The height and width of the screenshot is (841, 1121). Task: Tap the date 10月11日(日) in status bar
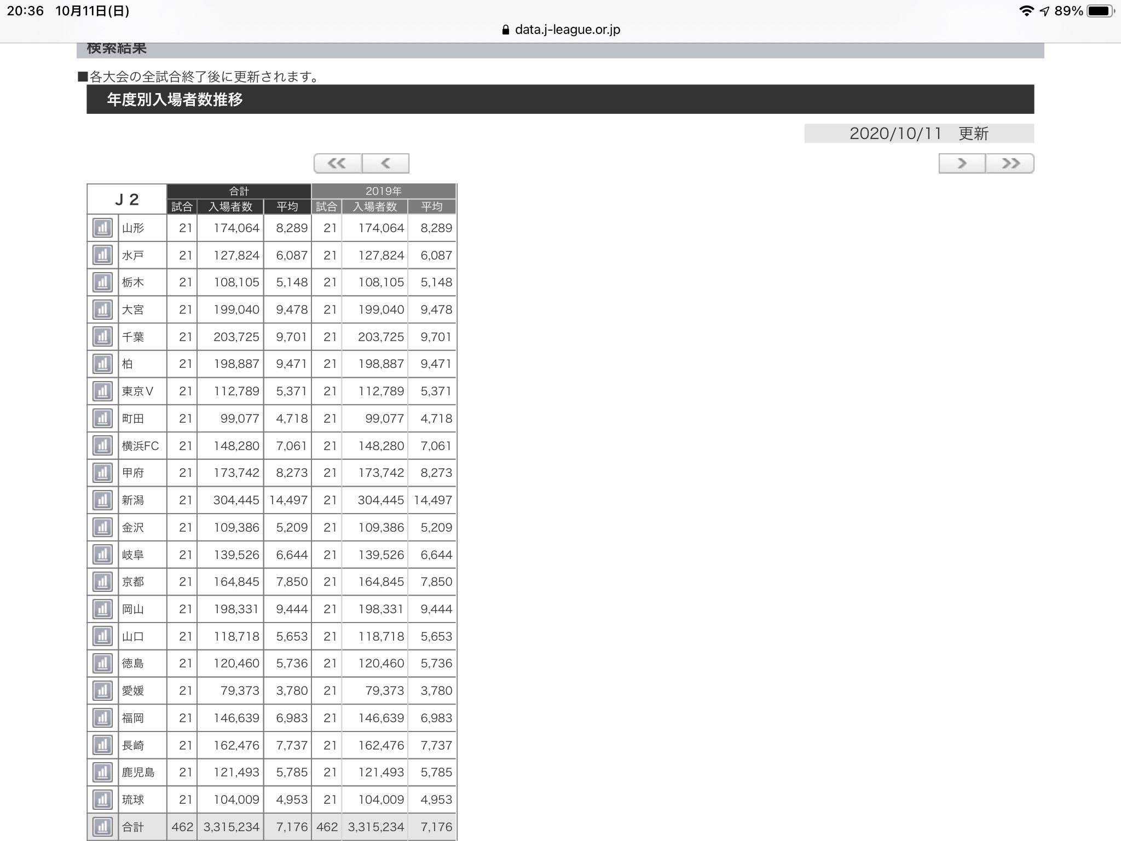click(92, 11)
